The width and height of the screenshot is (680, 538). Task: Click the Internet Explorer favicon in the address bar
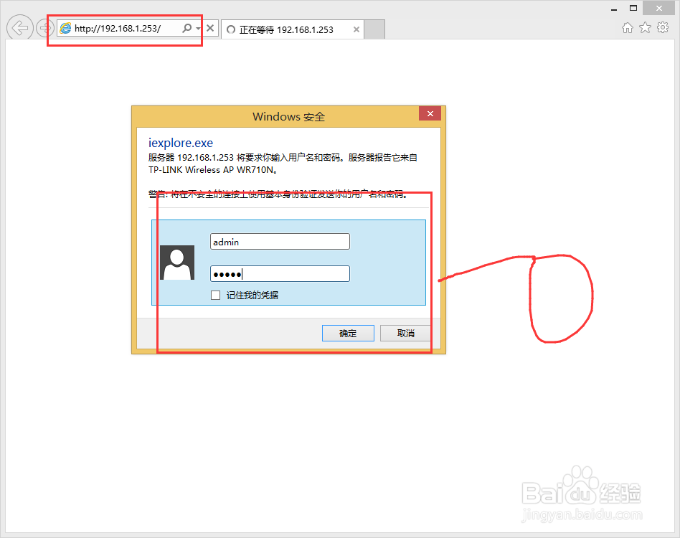click(x=65, y=29)
